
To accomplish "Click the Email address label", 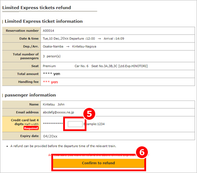I will (27, 112).
